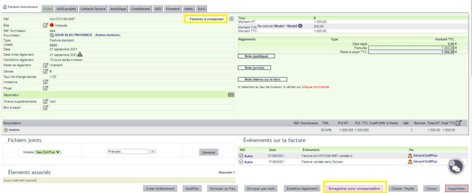This screenshot has width=472, height=193.
Task: Collapse the Séparateur section toggle
Action: tap(231, 95)
